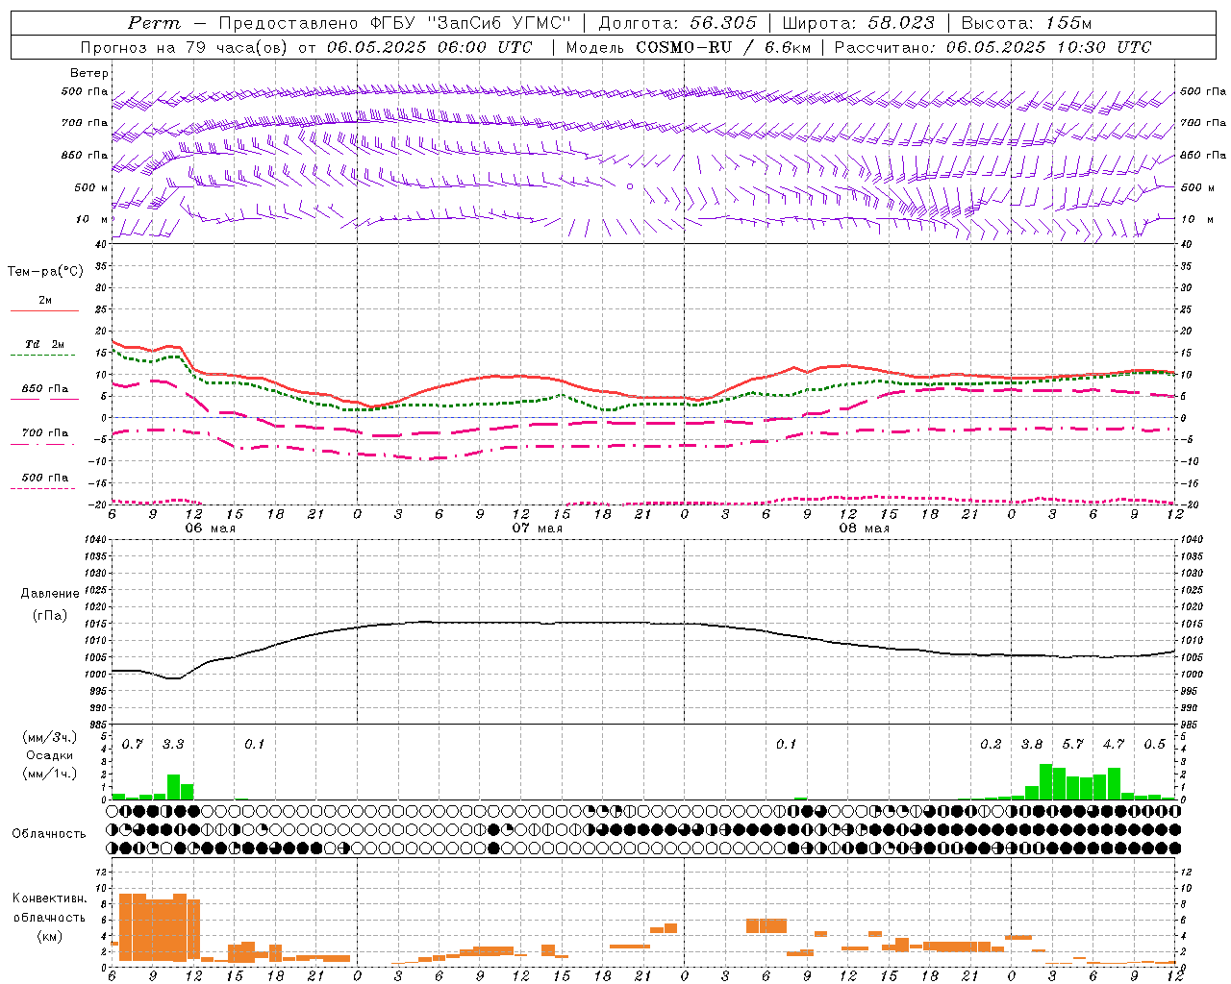The height and width of the screenshot is (984, 1231).
Task: Click the "Облачность" panel label
Action: tap(49, 834)
